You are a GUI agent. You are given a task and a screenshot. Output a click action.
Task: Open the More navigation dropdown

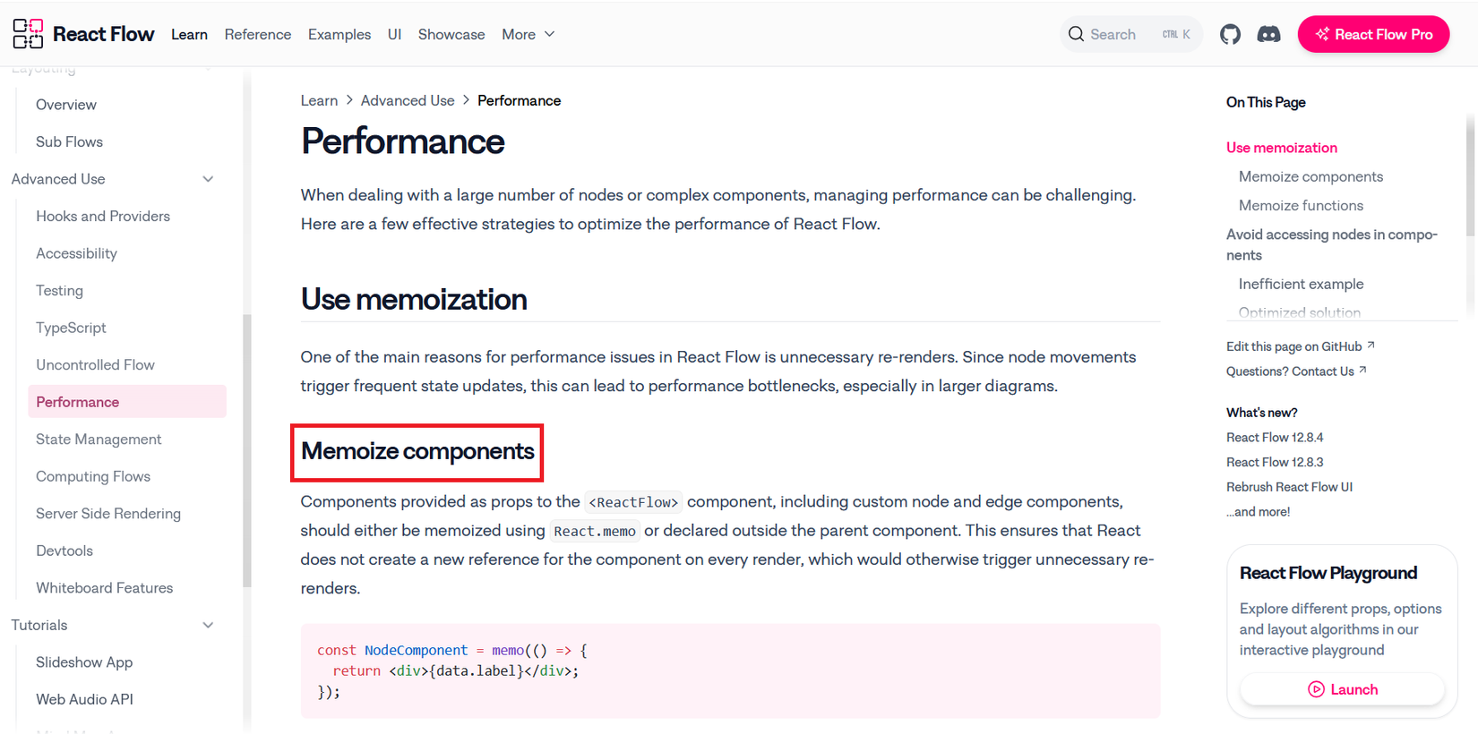[527, 34]
